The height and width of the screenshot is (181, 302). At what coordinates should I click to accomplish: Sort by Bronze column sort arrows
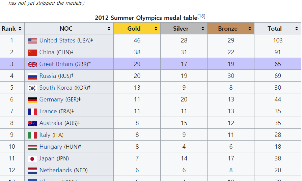coord(250,29)
